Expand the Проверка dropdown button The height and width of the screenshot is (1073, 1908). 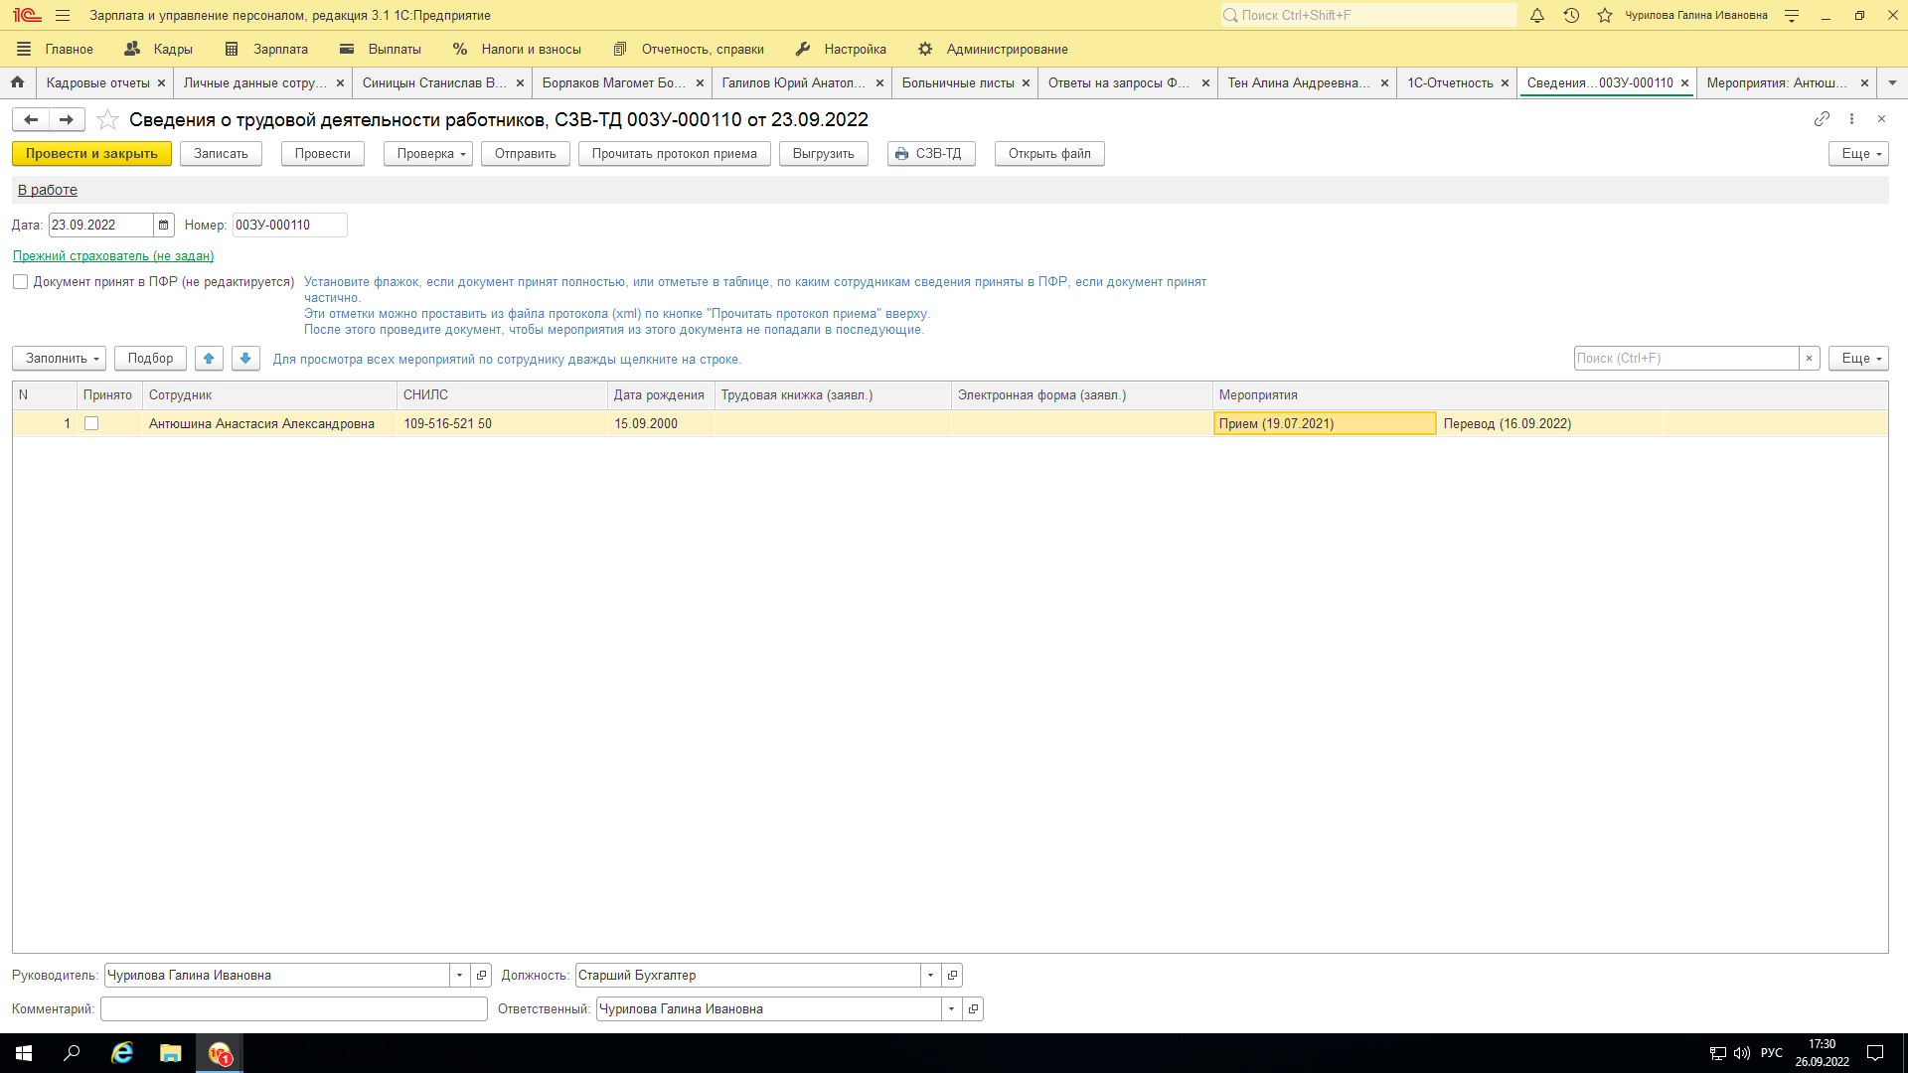428,154
